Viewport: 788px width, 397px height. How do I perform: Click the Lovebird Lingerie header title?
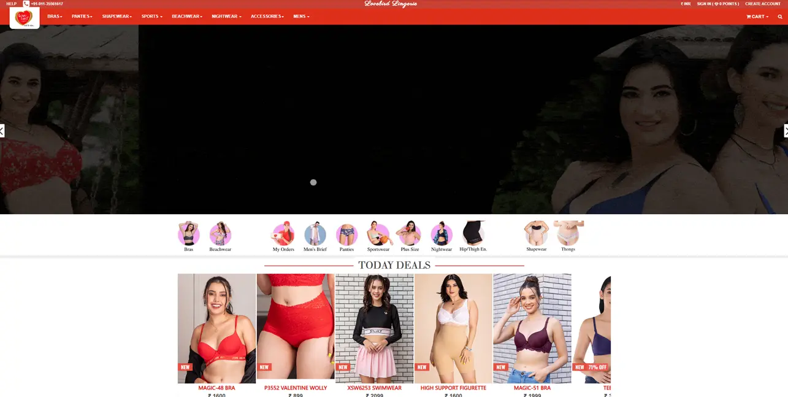point(391,4)
